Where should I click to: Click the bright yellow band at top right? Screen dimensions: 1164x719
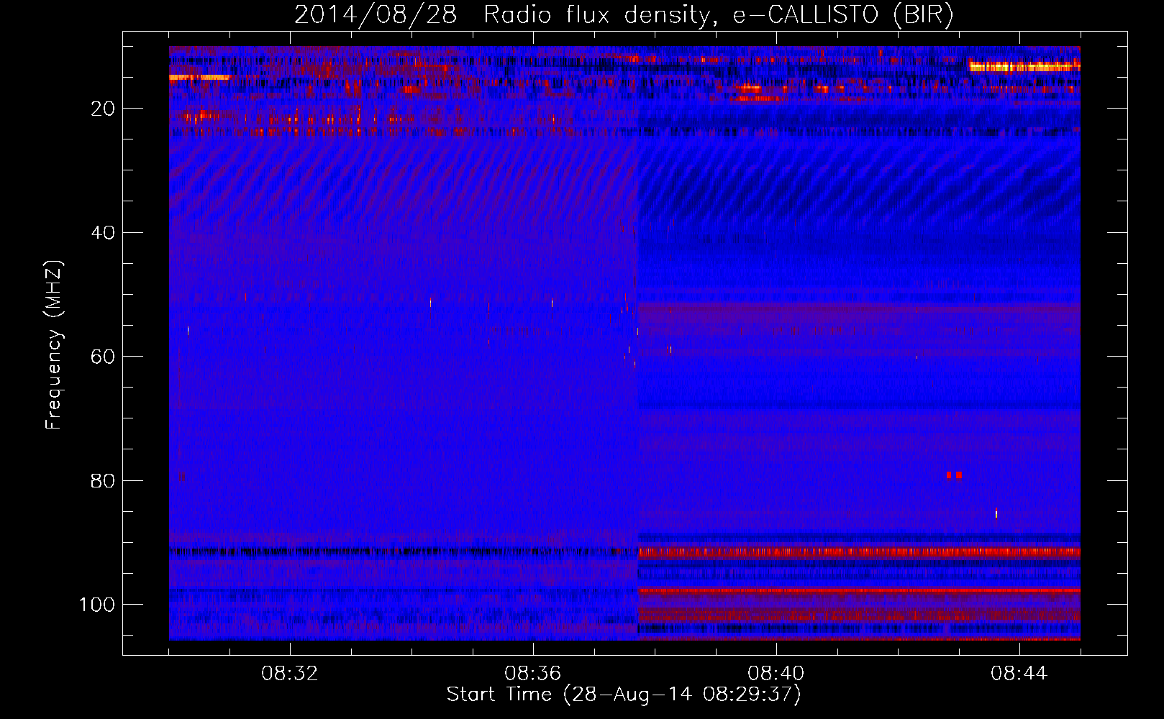[x=1024, y=67]
